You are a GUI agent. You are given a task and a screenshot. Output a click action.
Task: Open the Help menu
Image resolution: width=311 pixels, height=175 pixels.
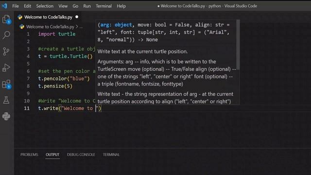[121, 6]
